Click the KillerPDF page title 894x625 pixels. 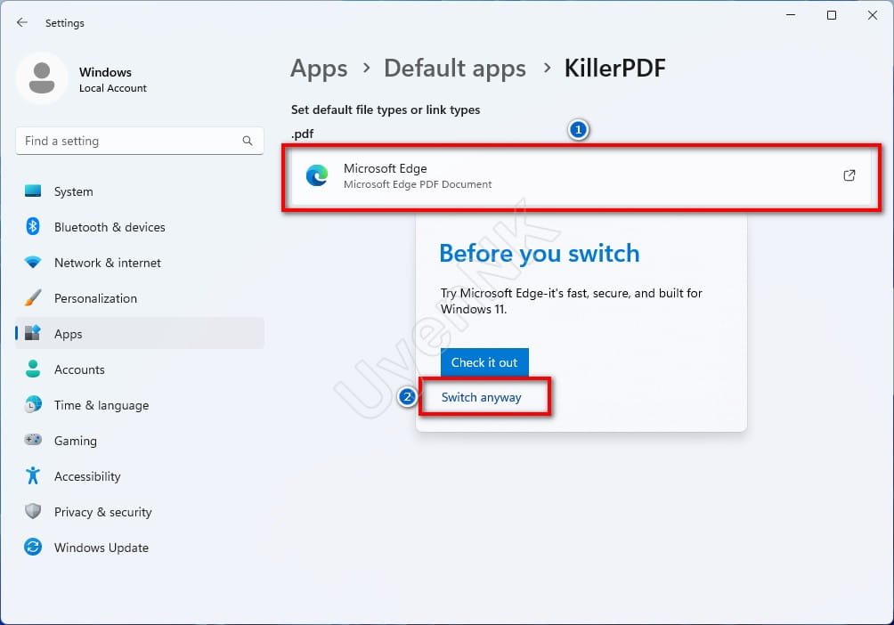[614, 69]
